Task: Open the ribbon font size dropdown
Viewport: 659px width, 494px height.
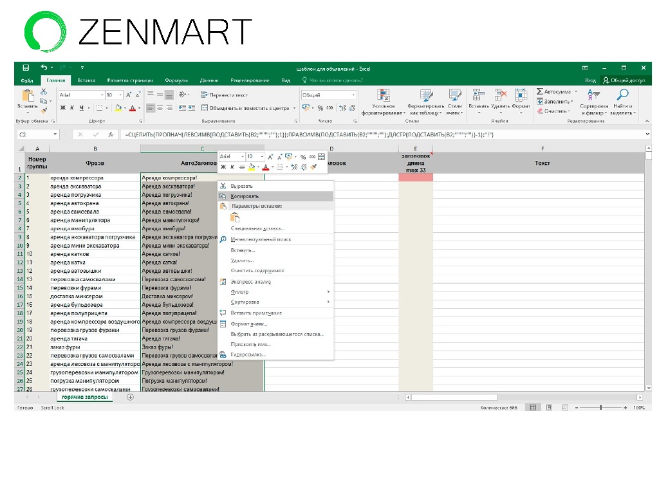Action: point(120,95)
